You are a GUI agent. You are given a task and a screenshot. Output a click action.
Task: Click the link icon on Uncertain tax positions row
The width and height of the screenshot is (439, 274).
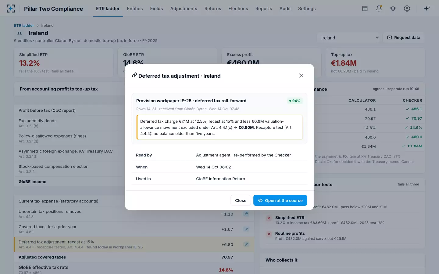[x=246, y=214]
